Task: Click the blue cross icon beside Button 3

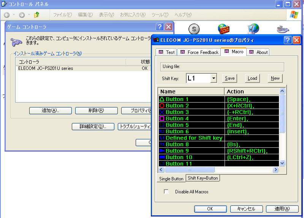Action: coord(162,112)
